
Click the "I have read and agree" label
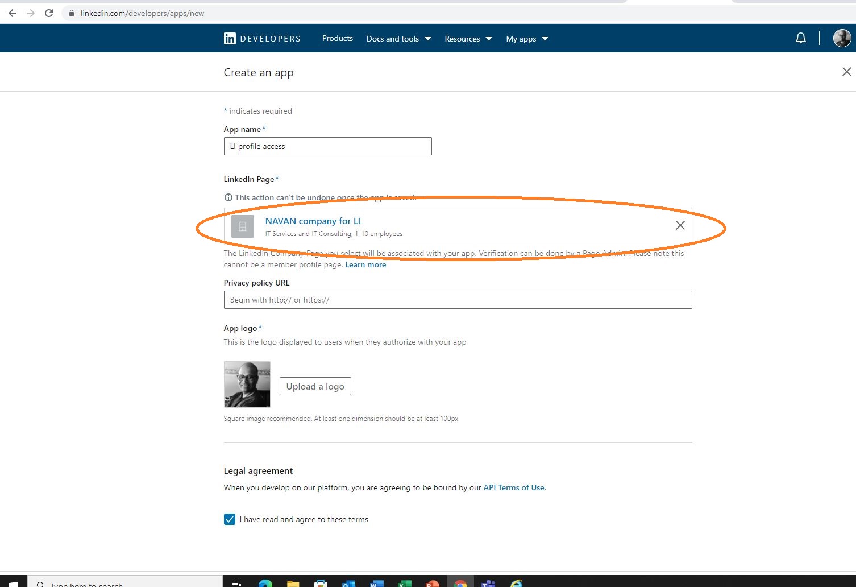tap(304, 519)
